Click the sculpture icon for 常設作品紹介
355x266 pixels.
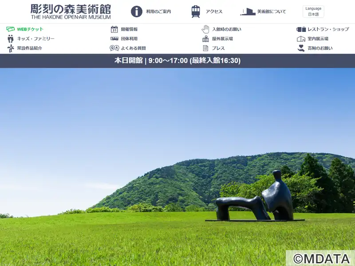click(x=10, y=48)
